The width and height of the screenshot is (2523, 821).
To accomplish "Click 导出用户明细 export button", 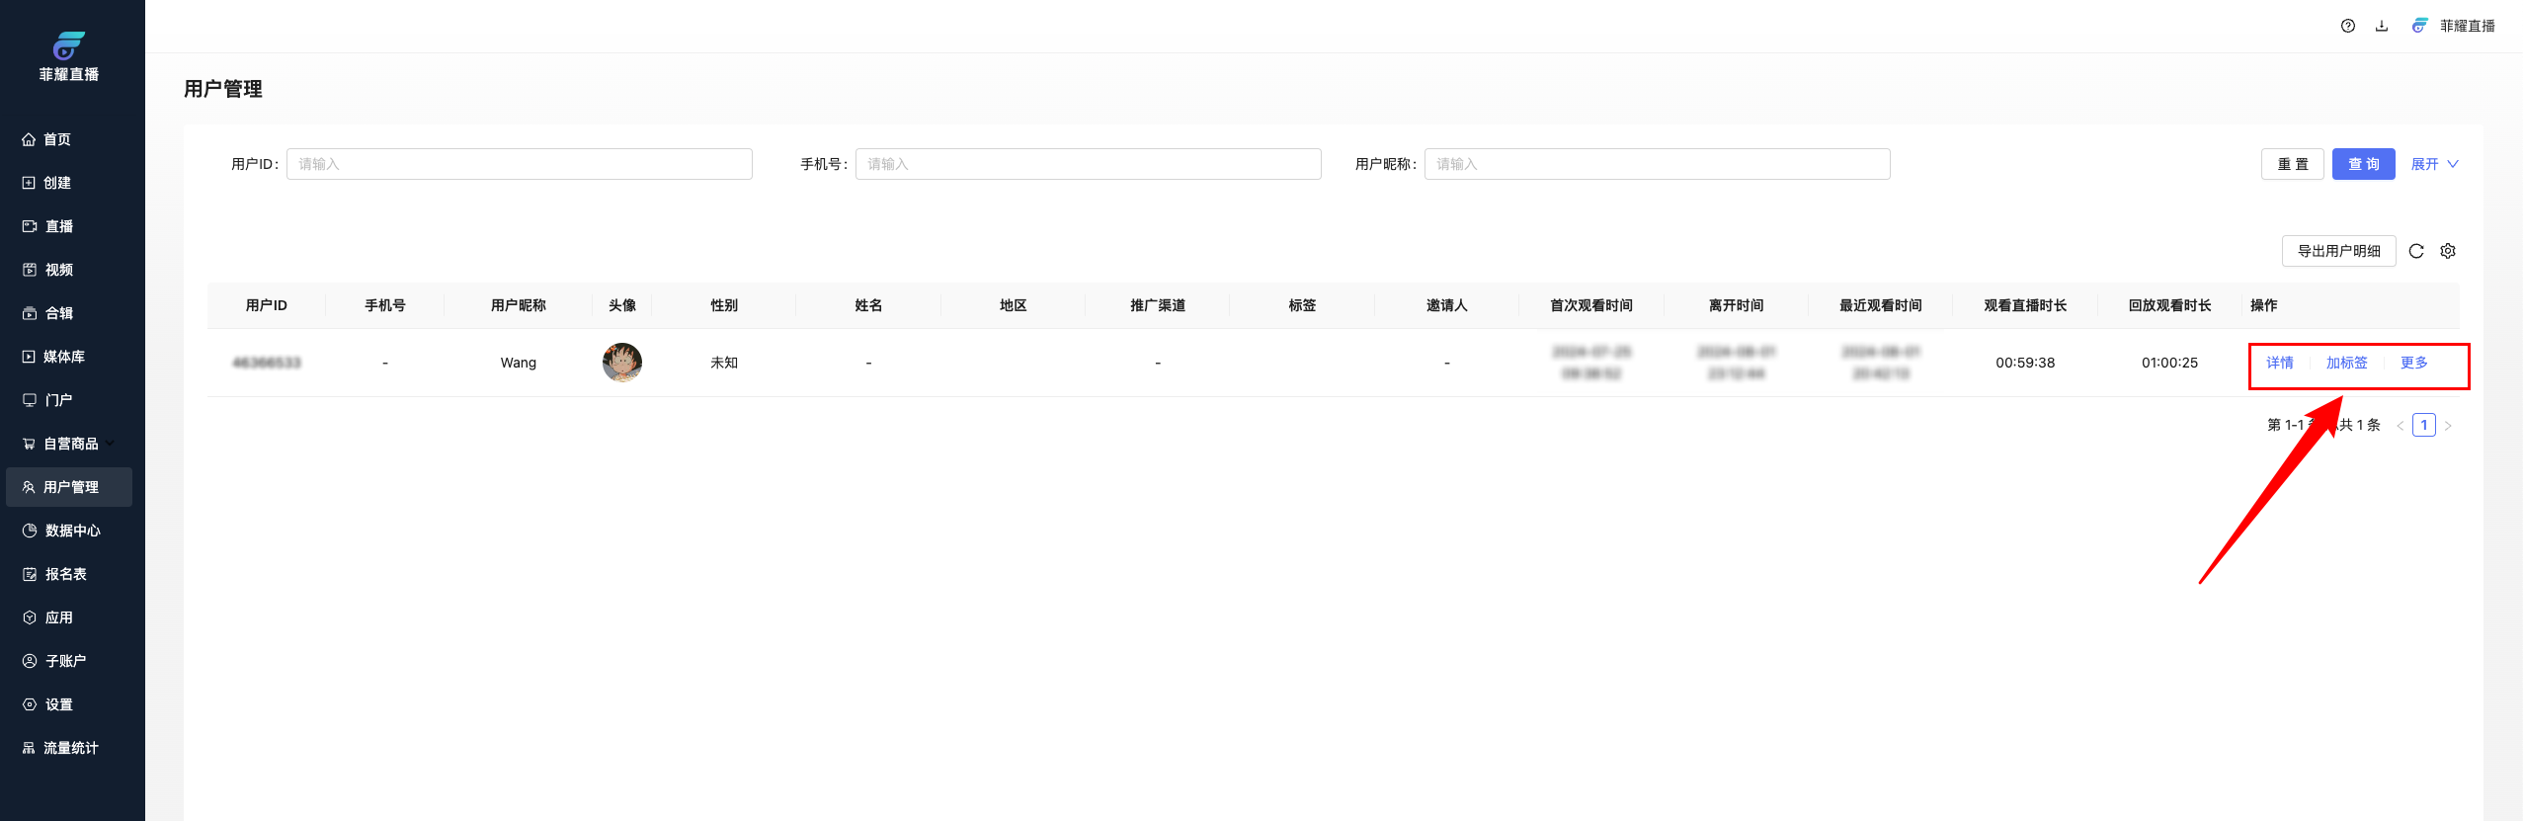I will (2338, 251).
